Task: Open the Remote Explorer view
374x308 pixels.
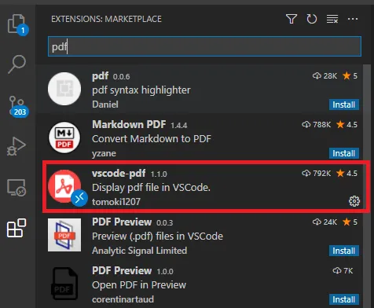Action: 16,188
